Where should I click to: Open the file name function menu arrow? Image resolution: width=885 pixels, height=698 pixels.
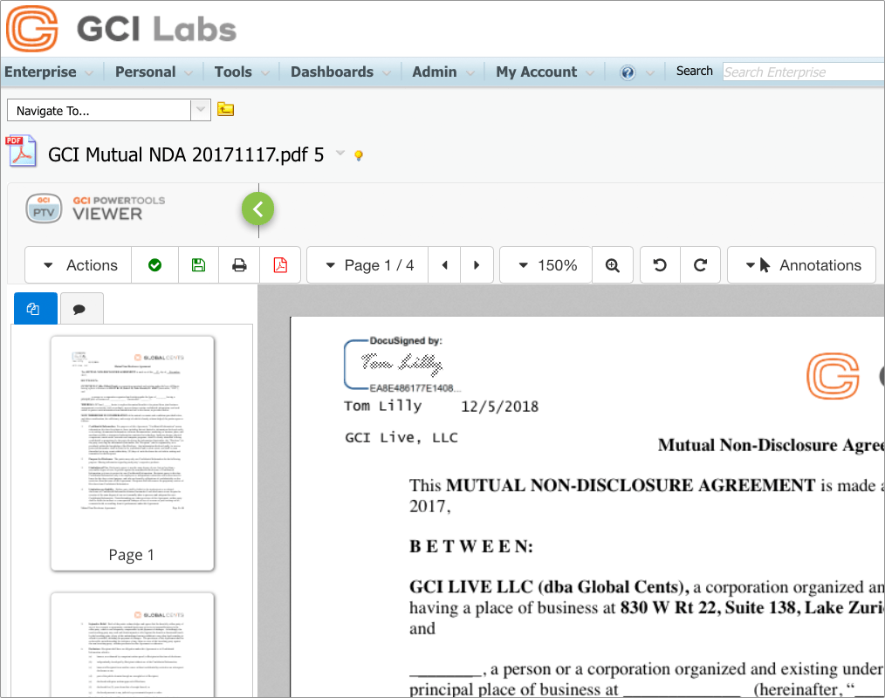[340, 153]
